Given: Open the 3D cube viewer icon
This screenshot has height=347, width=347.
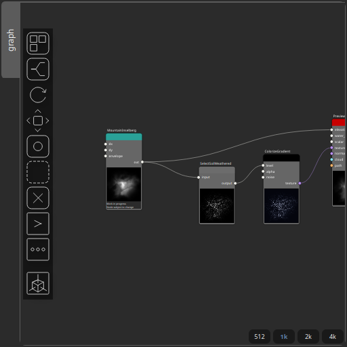Looking at the screenshot, I should click(x=38, y=283).
